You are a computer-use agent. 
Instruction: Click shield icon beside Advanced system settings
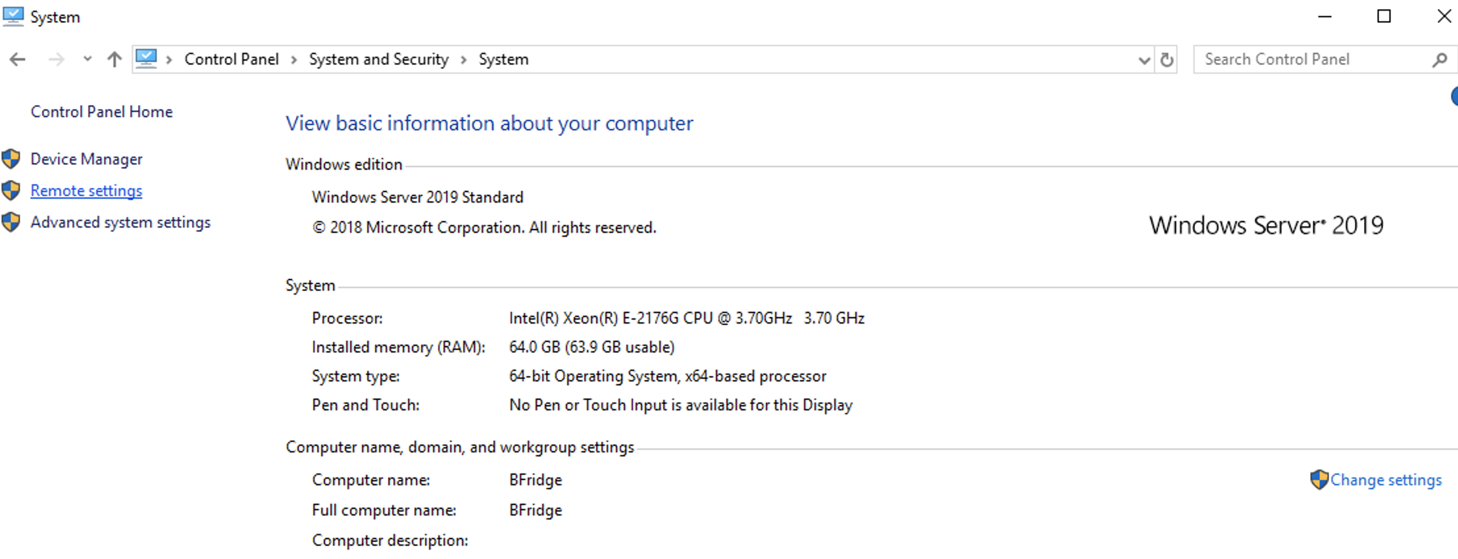click(x=11, y=222)
